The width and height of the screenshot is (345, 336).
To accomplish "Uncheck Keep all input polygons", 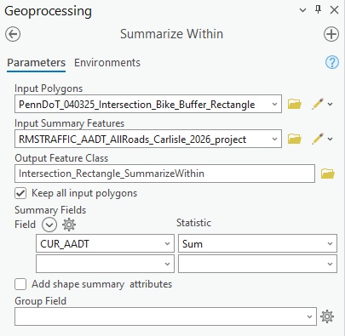I will point(20,193).
